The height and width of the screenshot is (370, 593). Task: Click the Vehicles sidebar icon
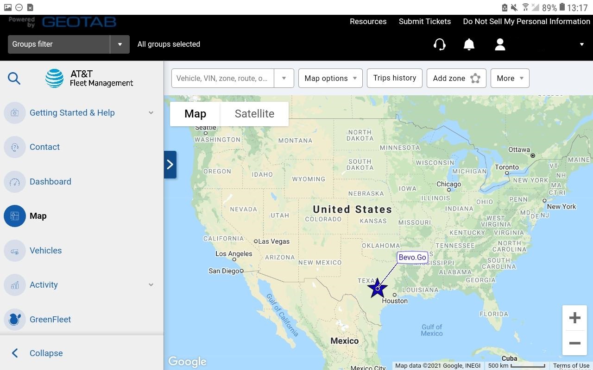(15, 251)
